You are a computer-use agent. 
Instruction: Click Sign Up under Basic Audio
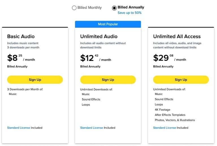[x=35, y=80]
